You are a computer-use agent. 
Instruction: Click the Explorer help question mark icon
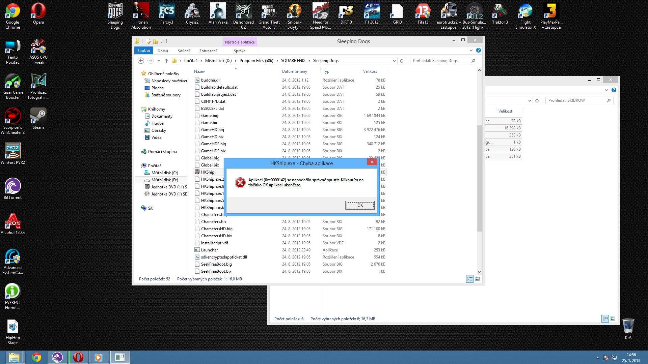478,51
